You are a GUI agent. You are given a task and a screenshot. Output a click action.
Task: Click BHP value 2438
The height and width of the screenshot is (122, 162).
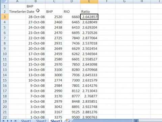coord(54,27)
